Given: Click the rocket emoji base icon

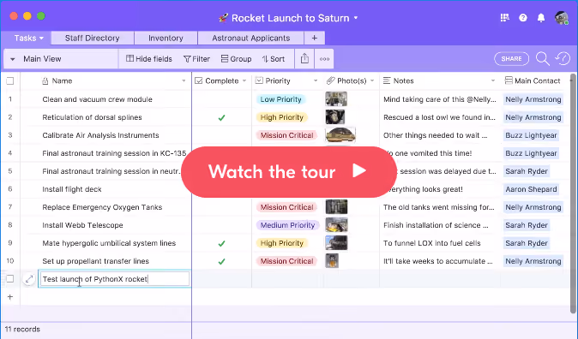Looking at the screenshot, I should click(x=223, y=18).
